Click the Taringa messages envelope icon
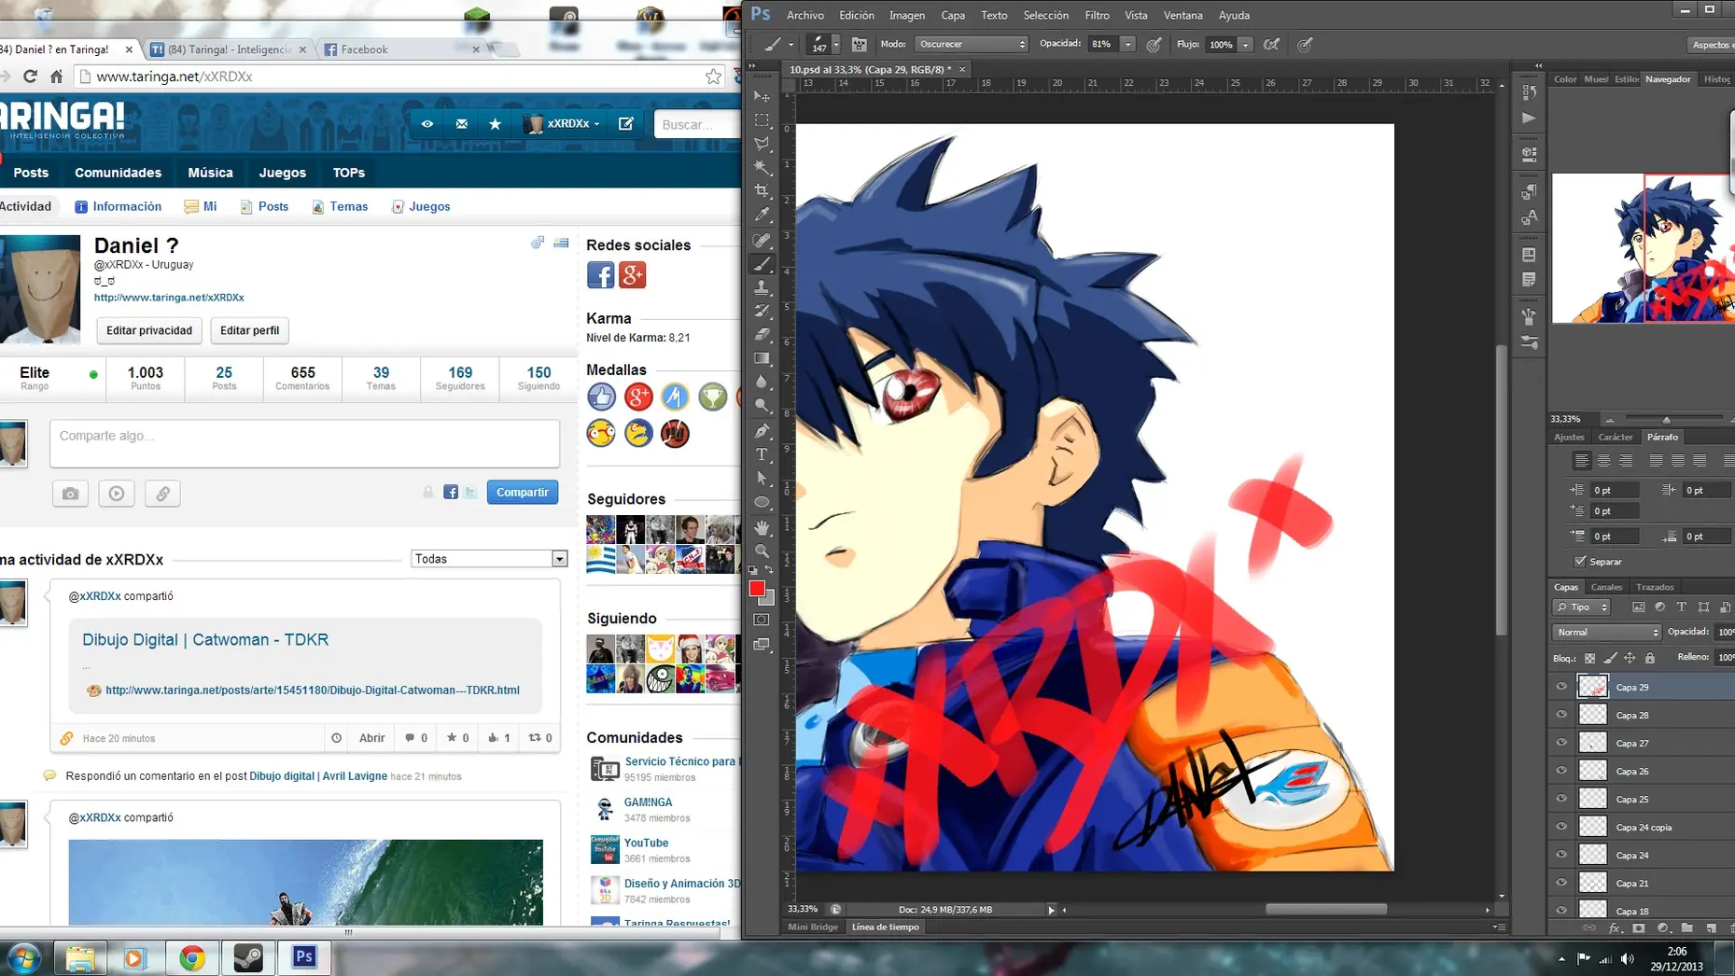Screen dimensions: 1735x976 coord(462,124)
